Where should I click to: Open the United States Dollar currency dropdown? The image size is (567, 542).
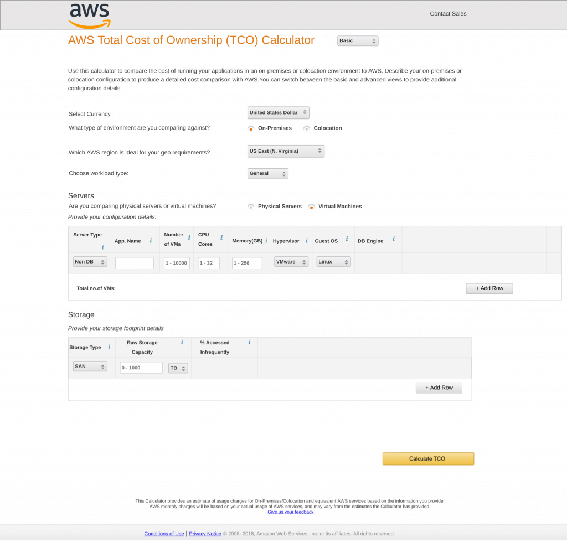[x=278, y=113]
